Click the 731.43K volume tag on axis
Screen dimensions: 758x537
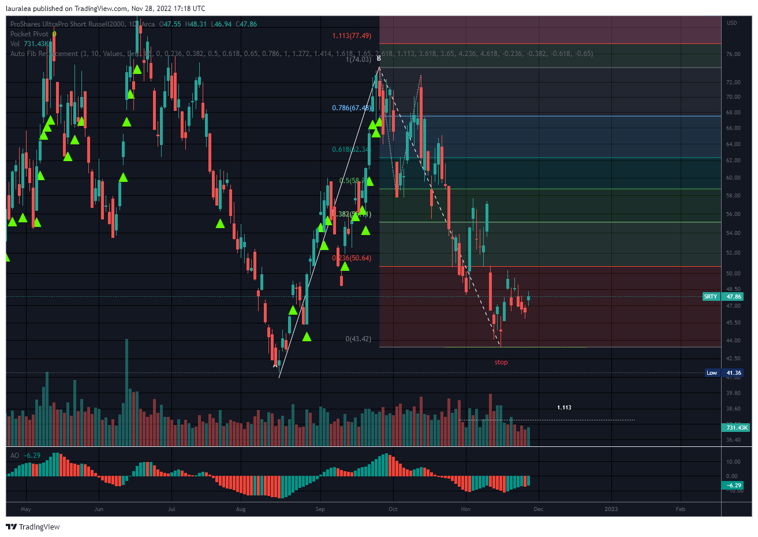pyautogui.click(x=737, y=428)
